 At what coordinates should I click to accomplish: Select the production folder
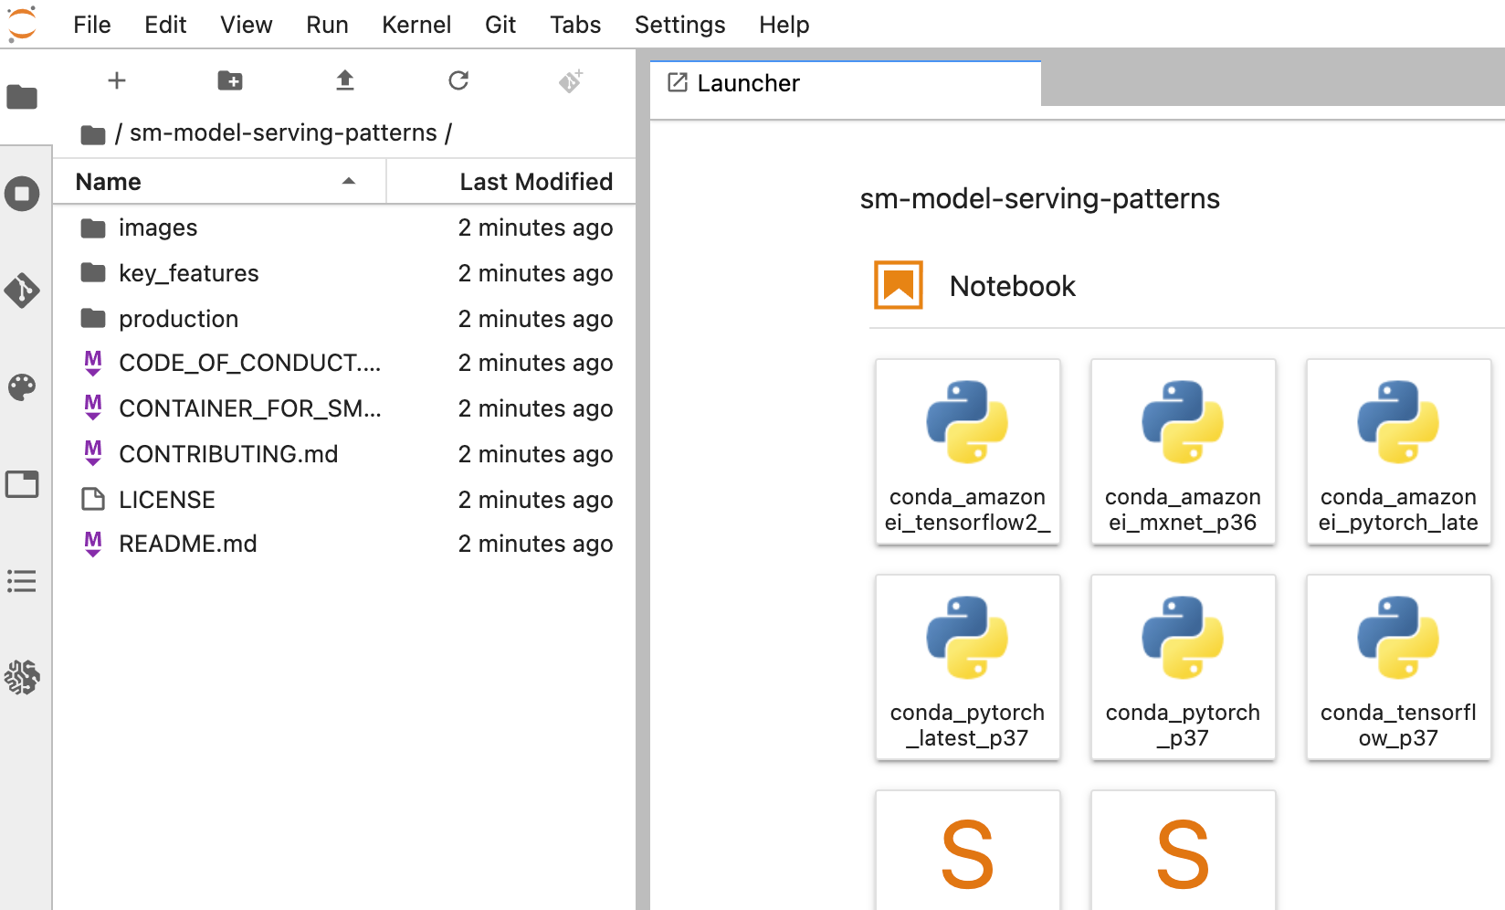pyautogui.click(x=344, y=319)
